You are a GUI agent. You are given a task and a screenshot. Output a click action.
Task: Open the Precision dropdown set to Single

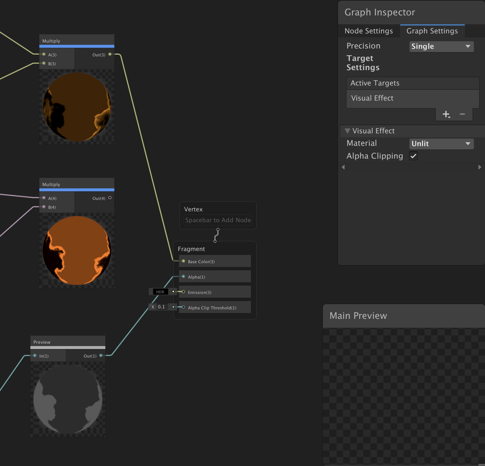441,46
